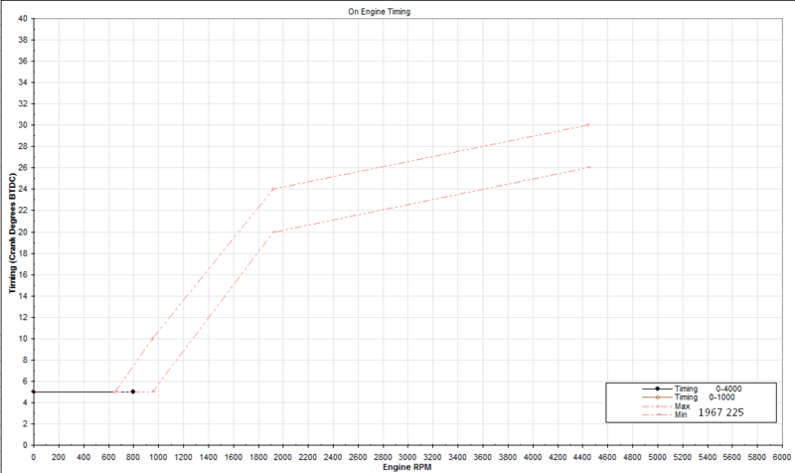Image resolution: width=795 pixels, height=473 pixels.
Task: Select the Min curve point at 26 degrees
Action: click(588, 167)
